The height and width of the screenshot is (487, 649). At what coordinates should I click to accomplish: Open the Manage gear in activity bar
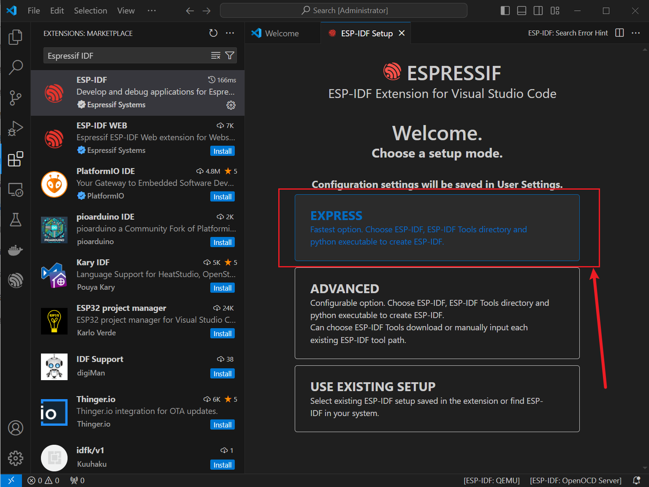[x=16, y=458]
